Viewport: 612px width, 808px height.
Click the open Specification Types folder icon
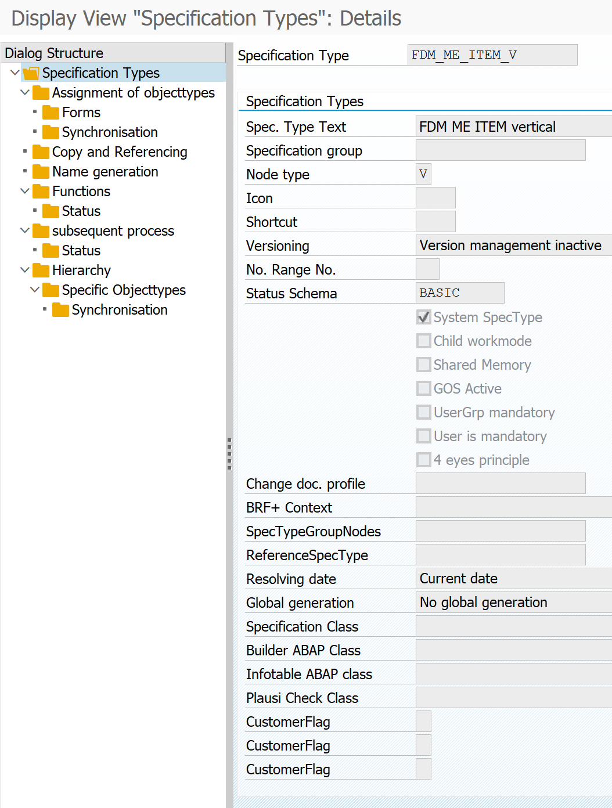pyautogui.click(x=31, y=73)
